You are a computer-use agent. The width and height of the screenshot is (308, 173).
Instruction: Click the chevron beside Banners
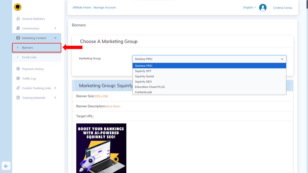click(18, 48)
